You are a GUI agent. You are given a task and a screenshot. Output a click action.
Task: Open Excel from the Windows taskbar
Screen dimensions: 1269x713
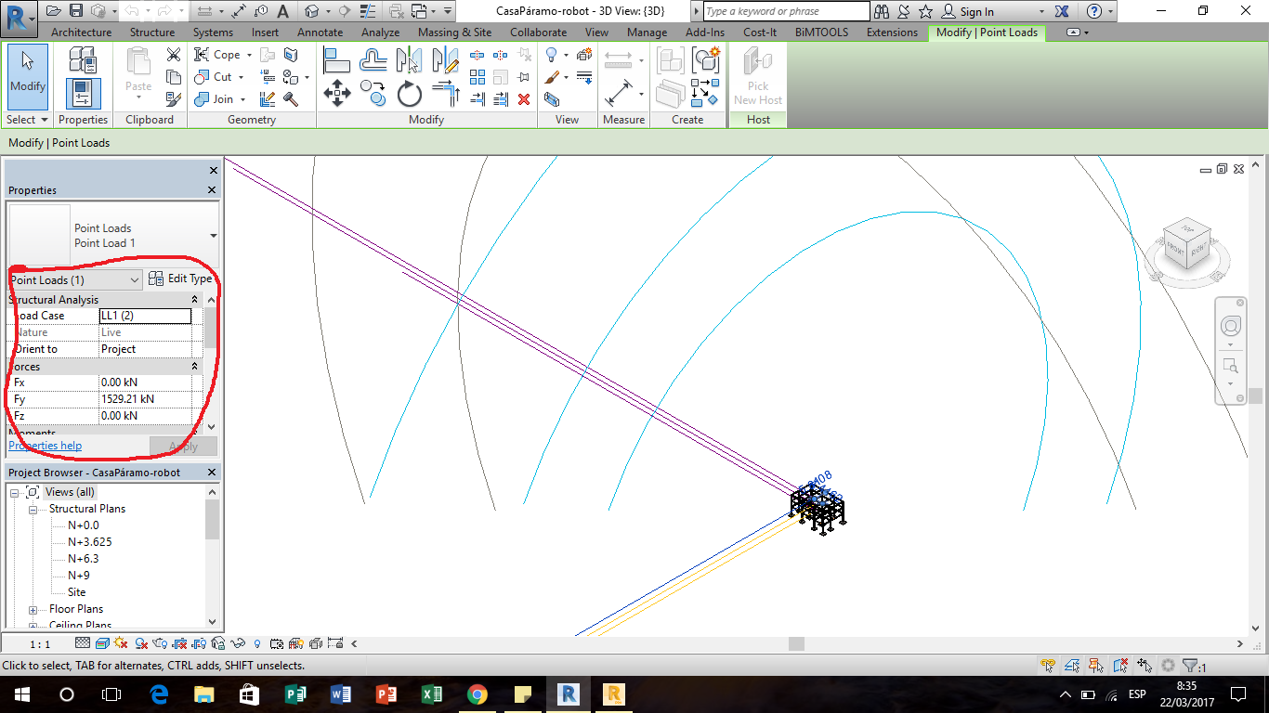pos(431,694)
